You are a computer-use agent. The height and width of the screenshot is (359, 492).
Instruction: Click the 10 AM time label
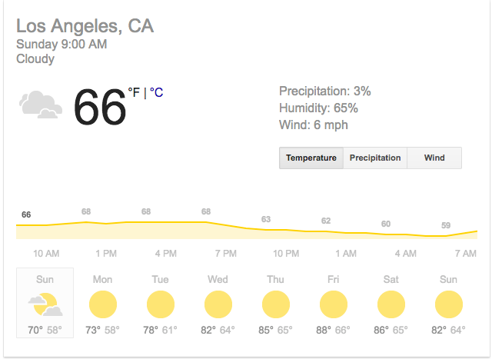tap(46, 254)
